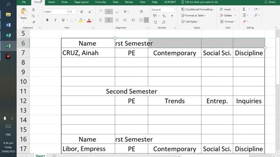Viewport: 280px width, 157px height.
Task: Open the Font dialog launcher
Action: click(x=93, y=28)
